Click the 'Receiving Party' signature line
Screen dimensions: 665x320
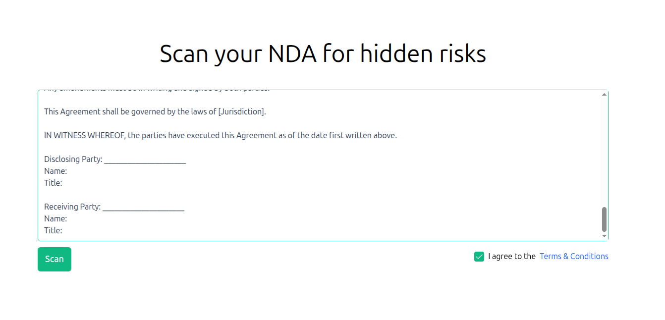click(144, 207)
